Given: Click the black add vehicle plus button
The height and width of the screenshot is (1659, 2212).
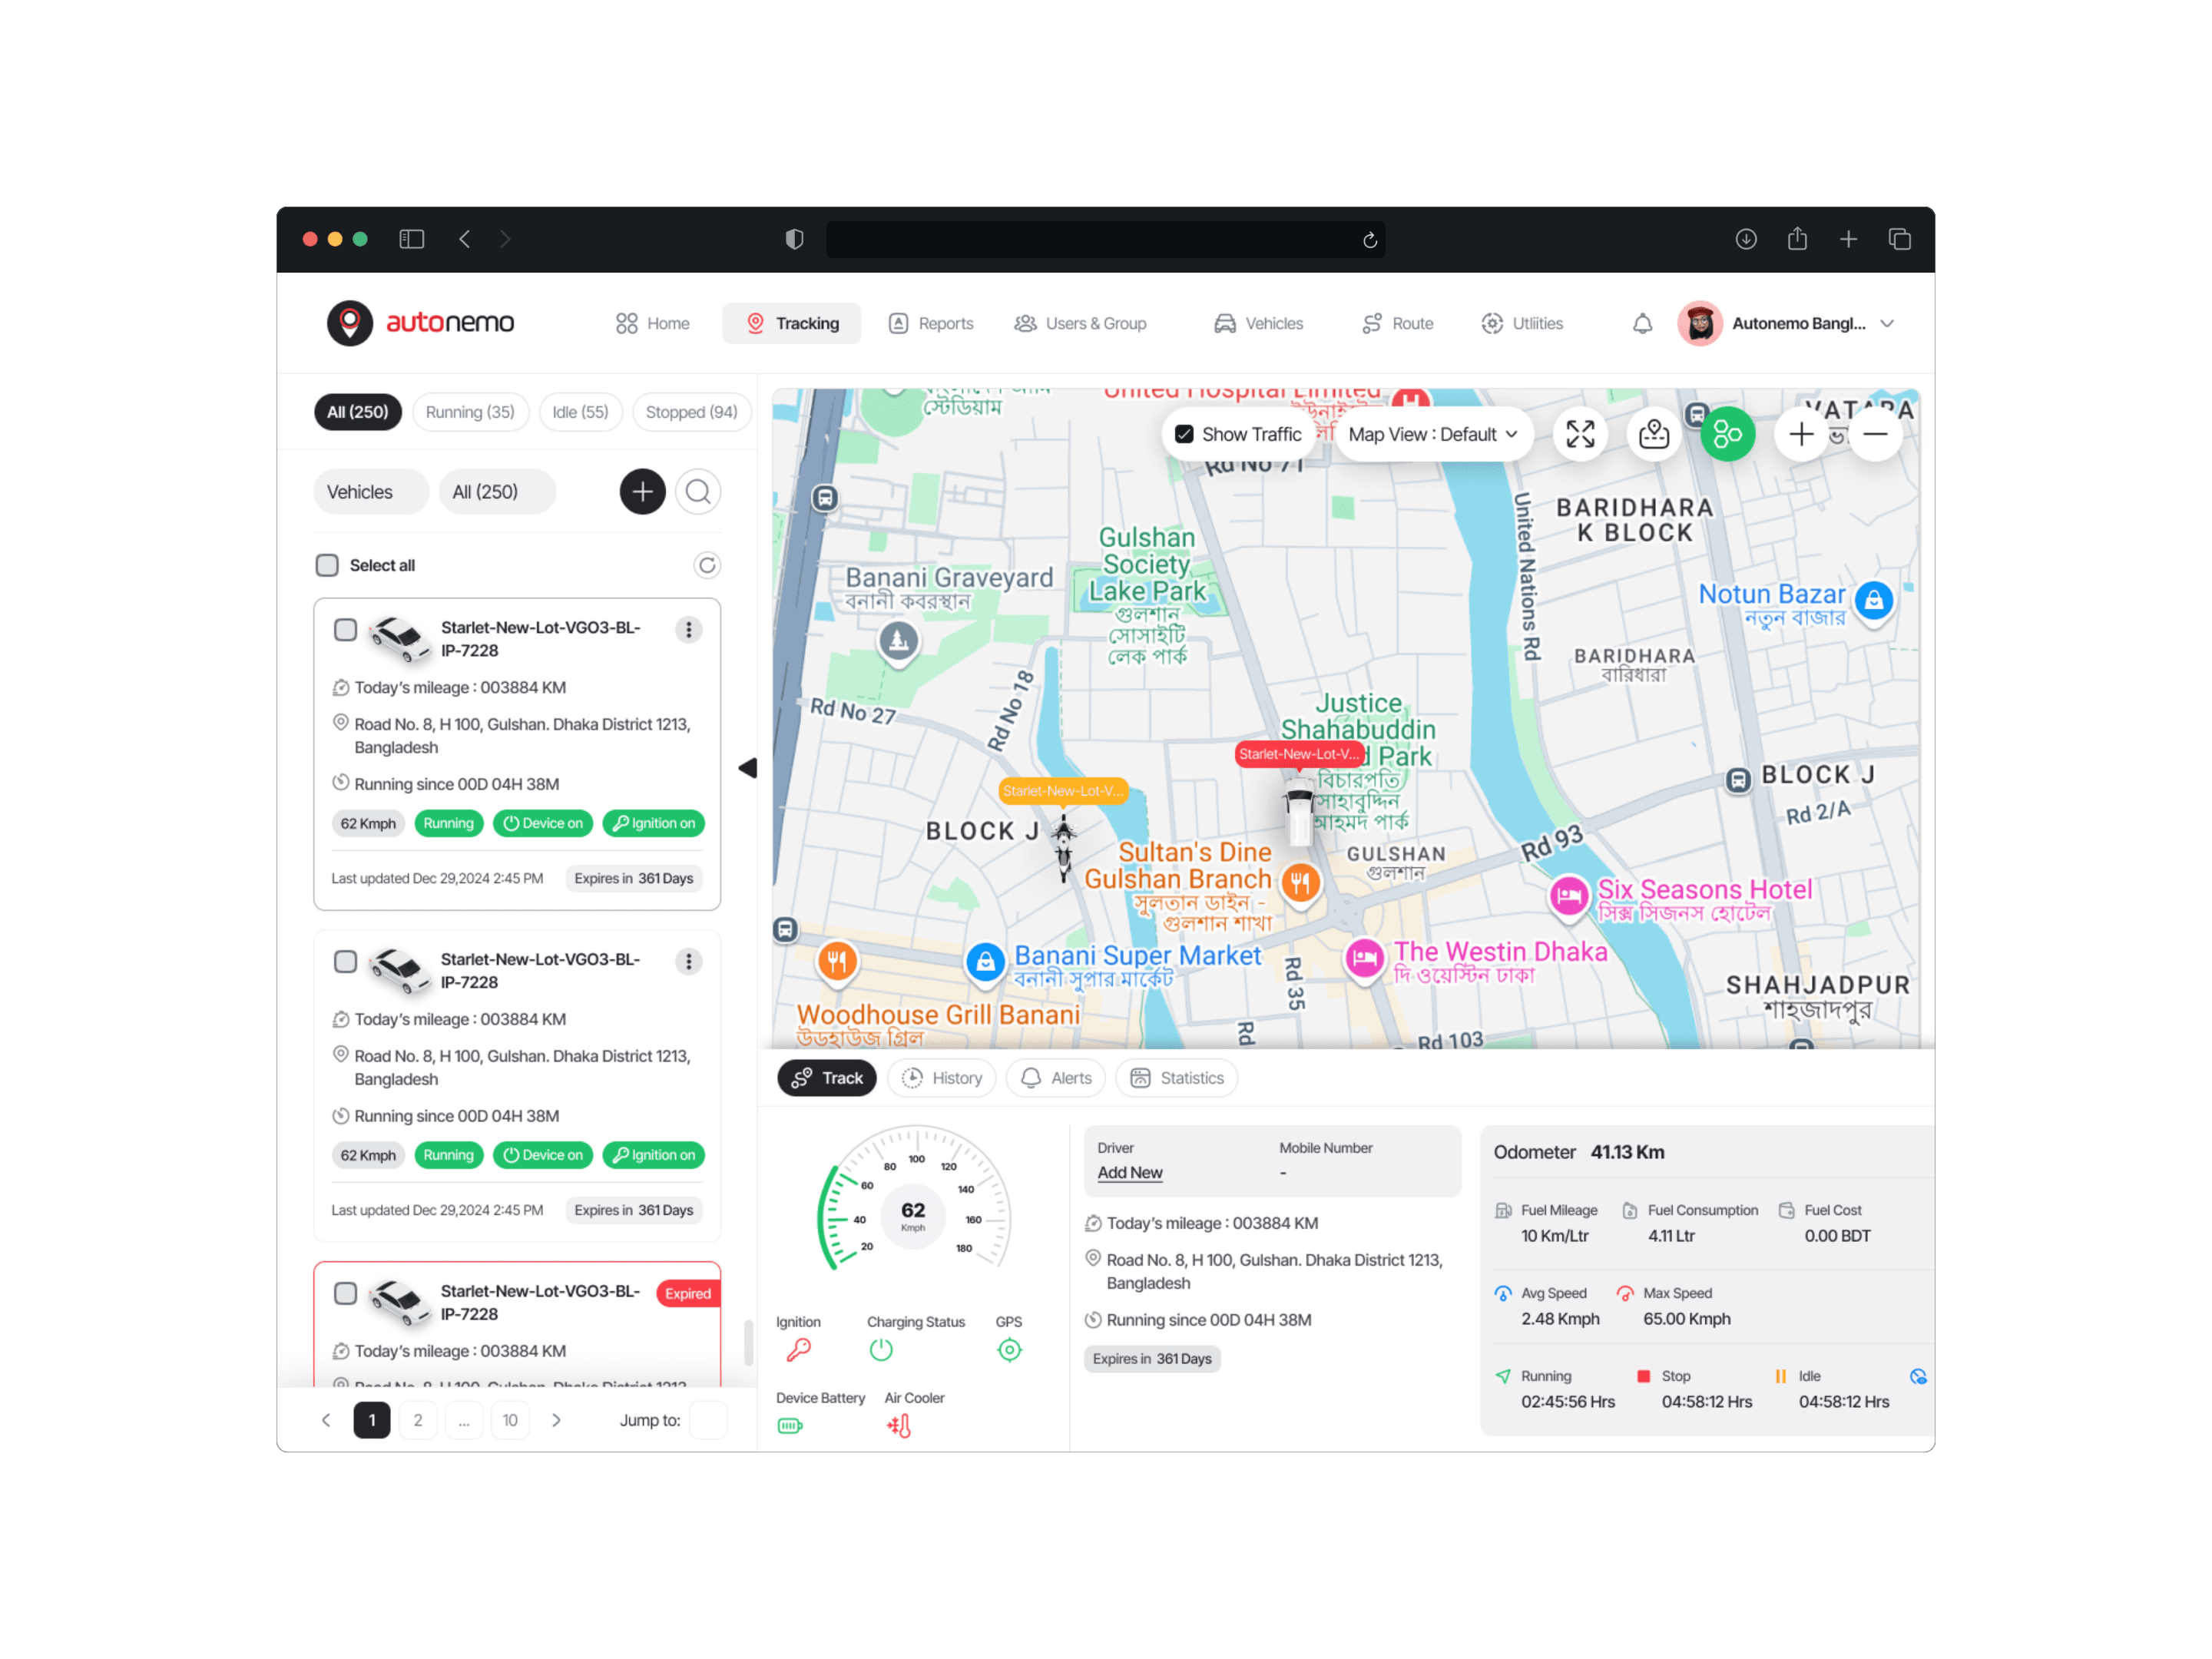Looking at the screenshot, I should pyautogui.click(x=642, y=491).
